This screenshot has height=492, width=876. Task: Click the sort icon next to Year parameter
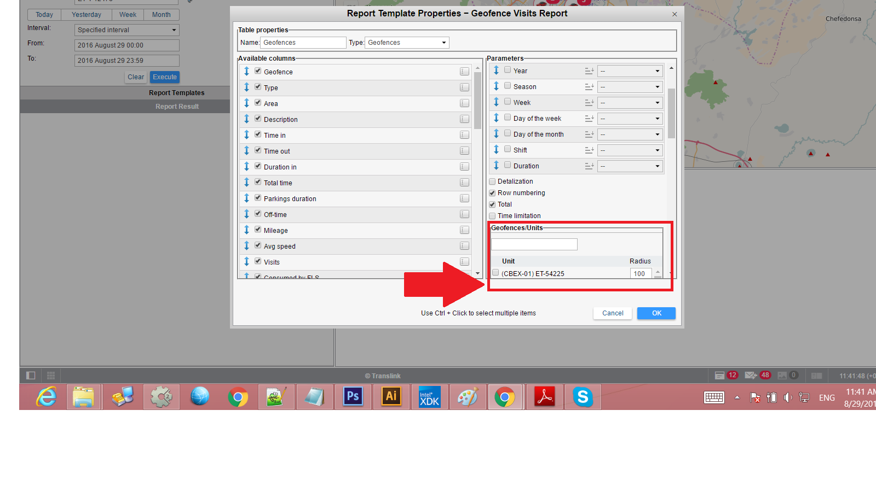[x=589, y=71]
